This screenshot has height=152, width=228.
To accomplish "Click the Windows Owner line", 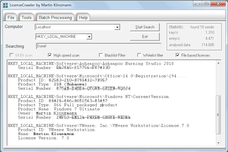I will (x=47, y=113).
